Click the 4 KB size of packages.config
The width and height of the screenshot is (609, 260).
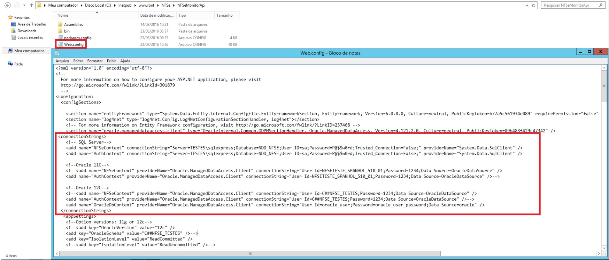click(234, 38)
